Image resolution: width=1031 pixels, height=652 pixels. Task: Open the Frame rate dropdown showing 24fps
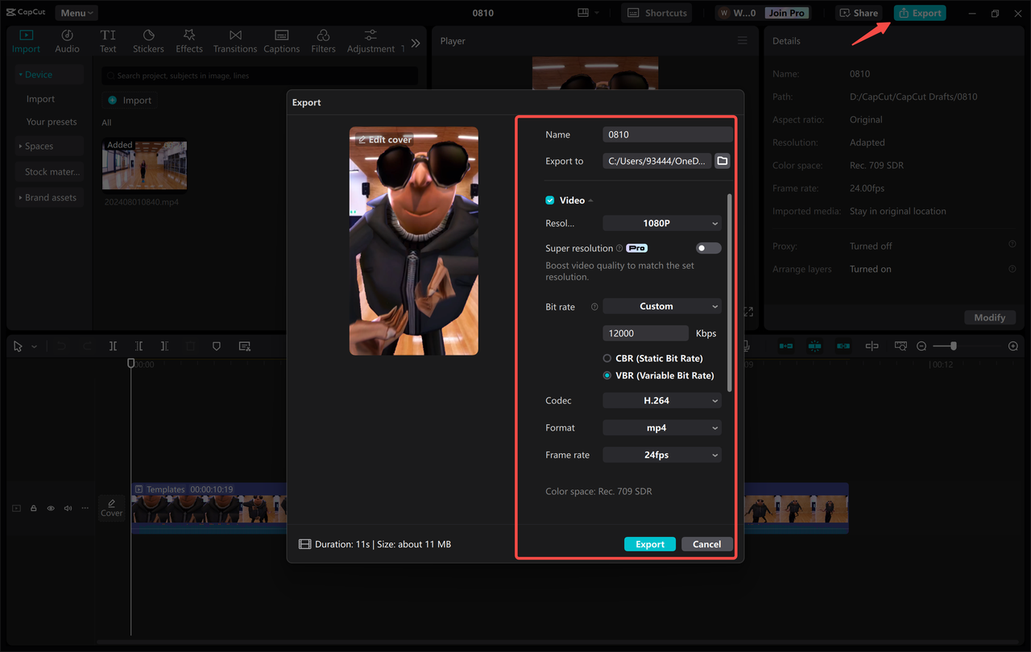click(662, 455)
